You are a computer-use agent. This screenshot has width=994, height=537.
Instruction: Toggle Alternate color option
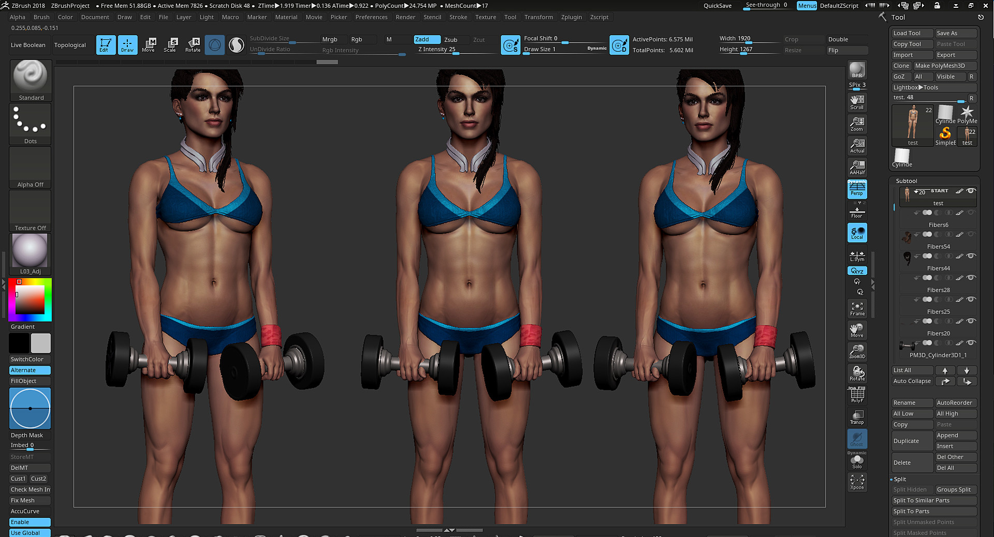pos(30,370)
